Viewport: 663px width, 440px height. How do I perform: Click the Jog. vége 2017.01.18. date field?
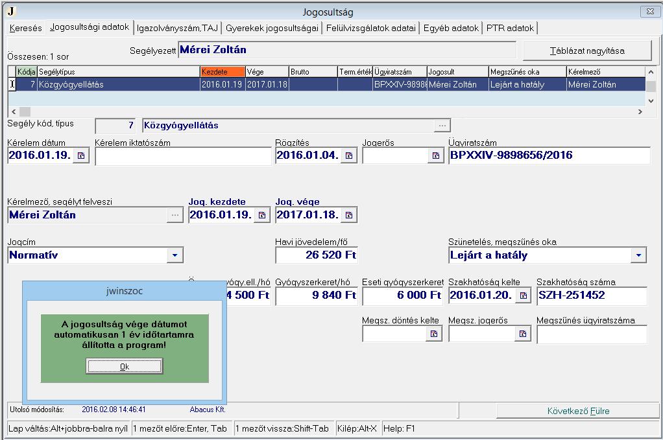308,215
